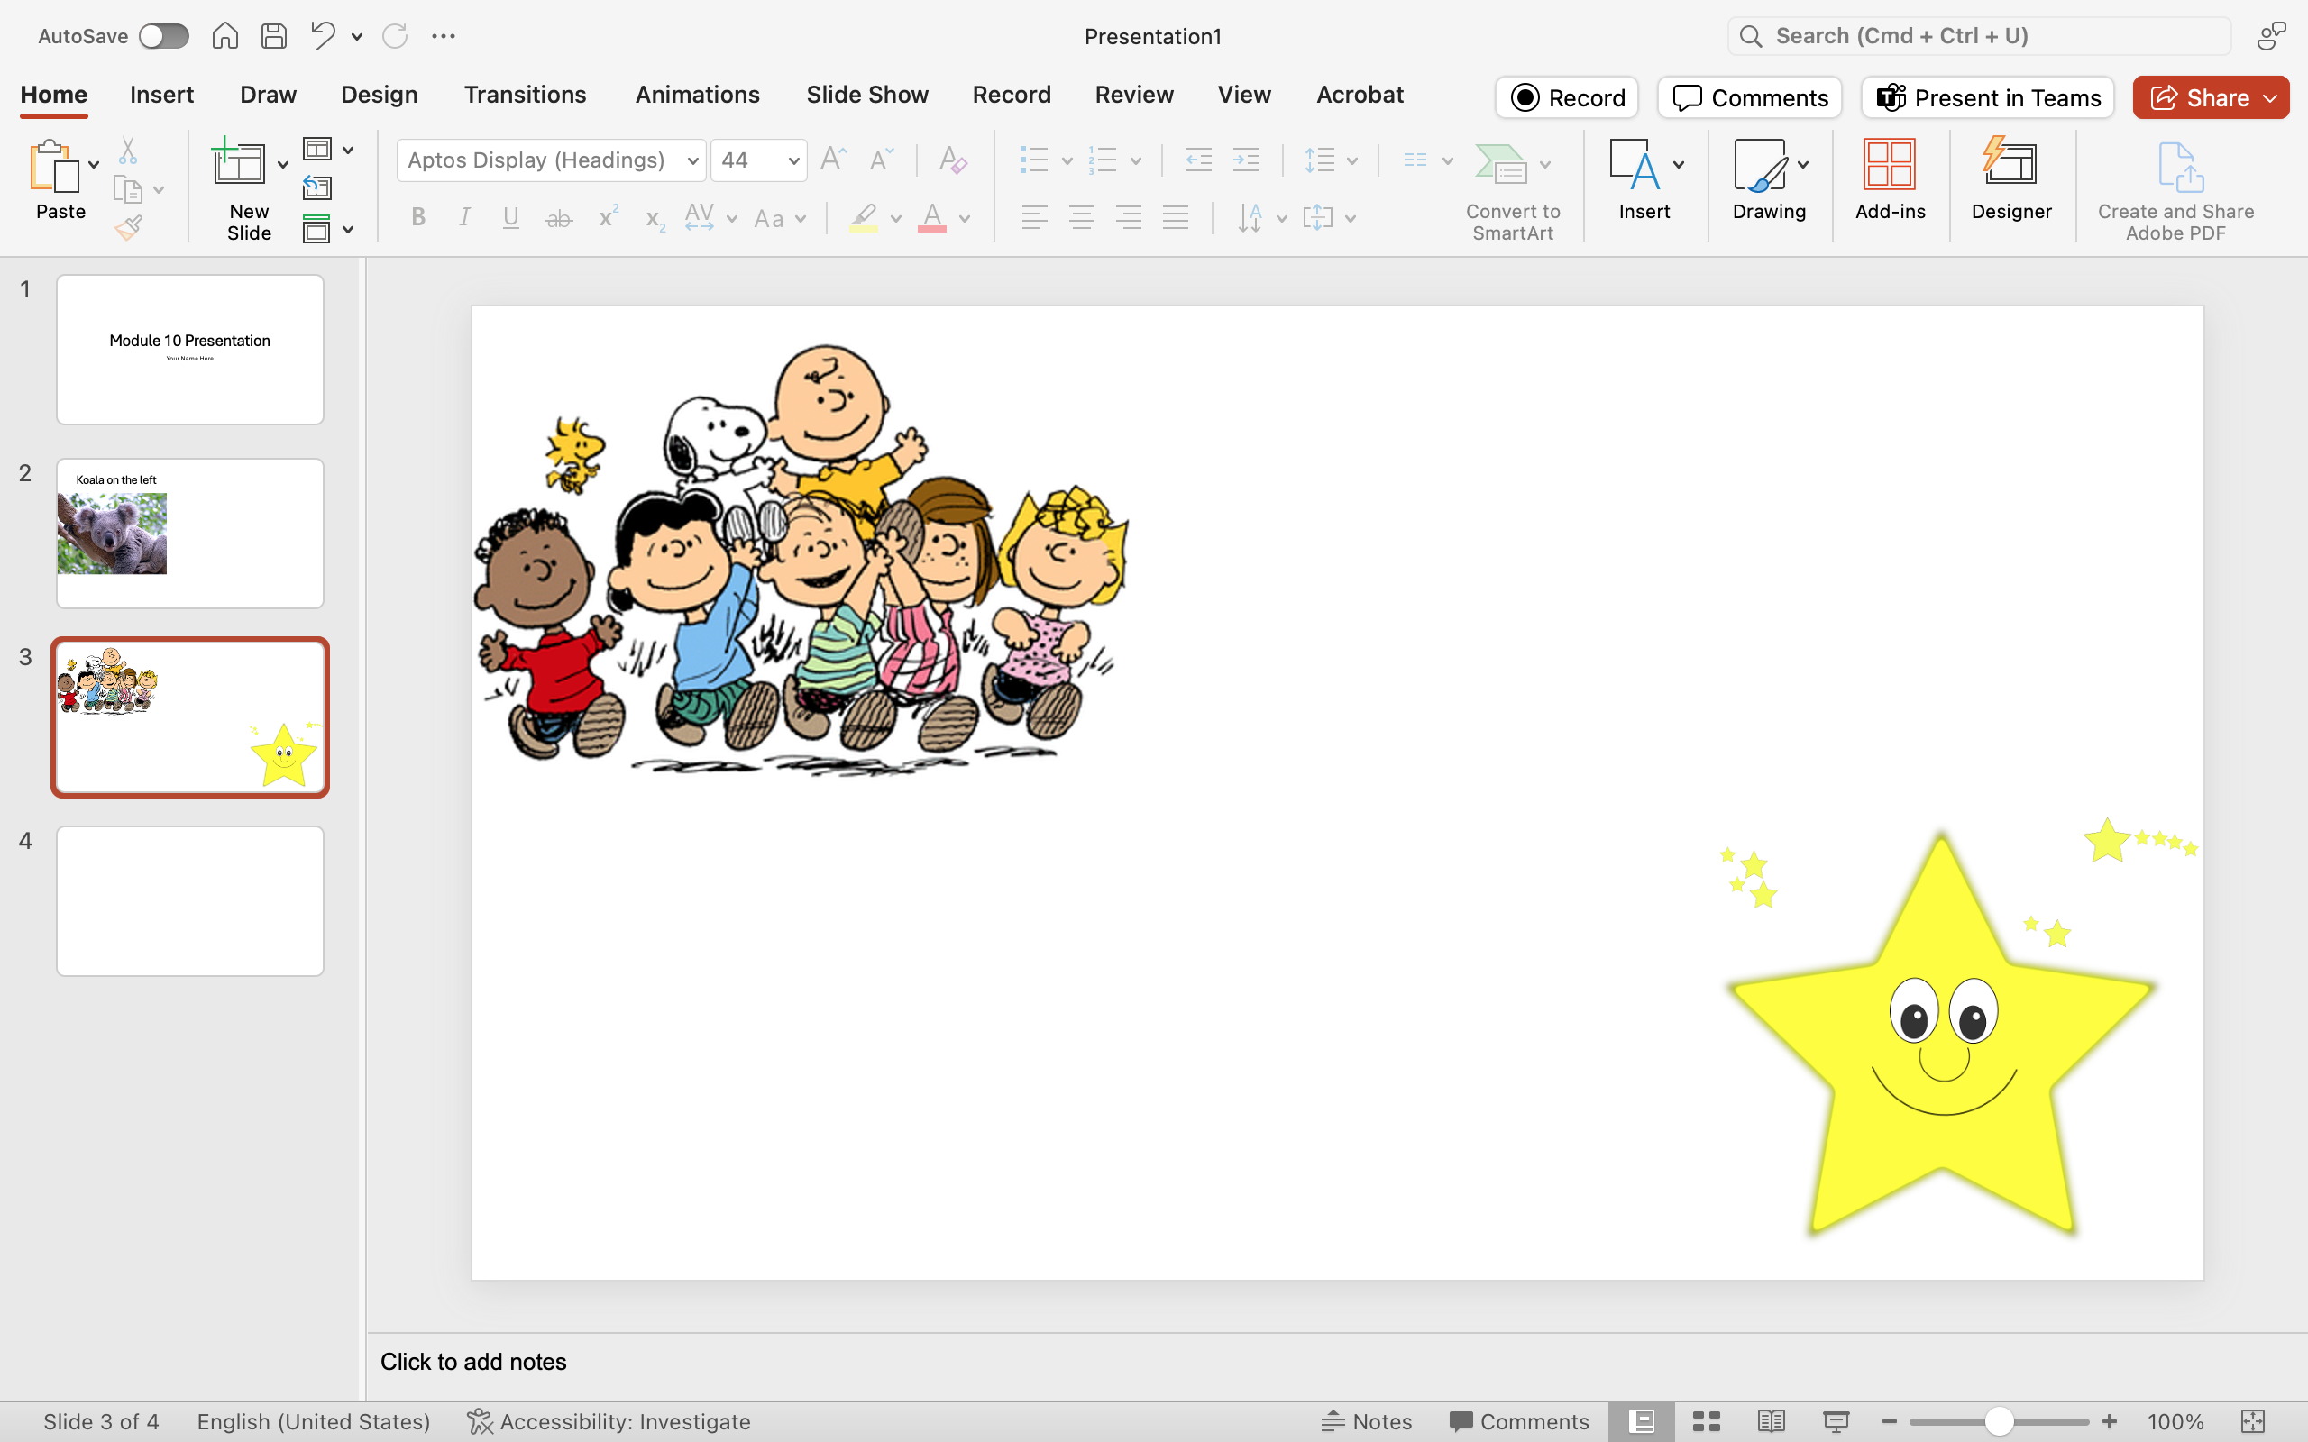Open the font name dropdown
The image size is (2308, 1442).
tap(693, 160)
